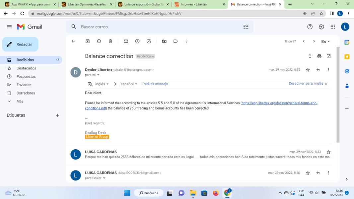Open File Explorer from taskbar
The image size is (354, 199).
pos(193,193)
